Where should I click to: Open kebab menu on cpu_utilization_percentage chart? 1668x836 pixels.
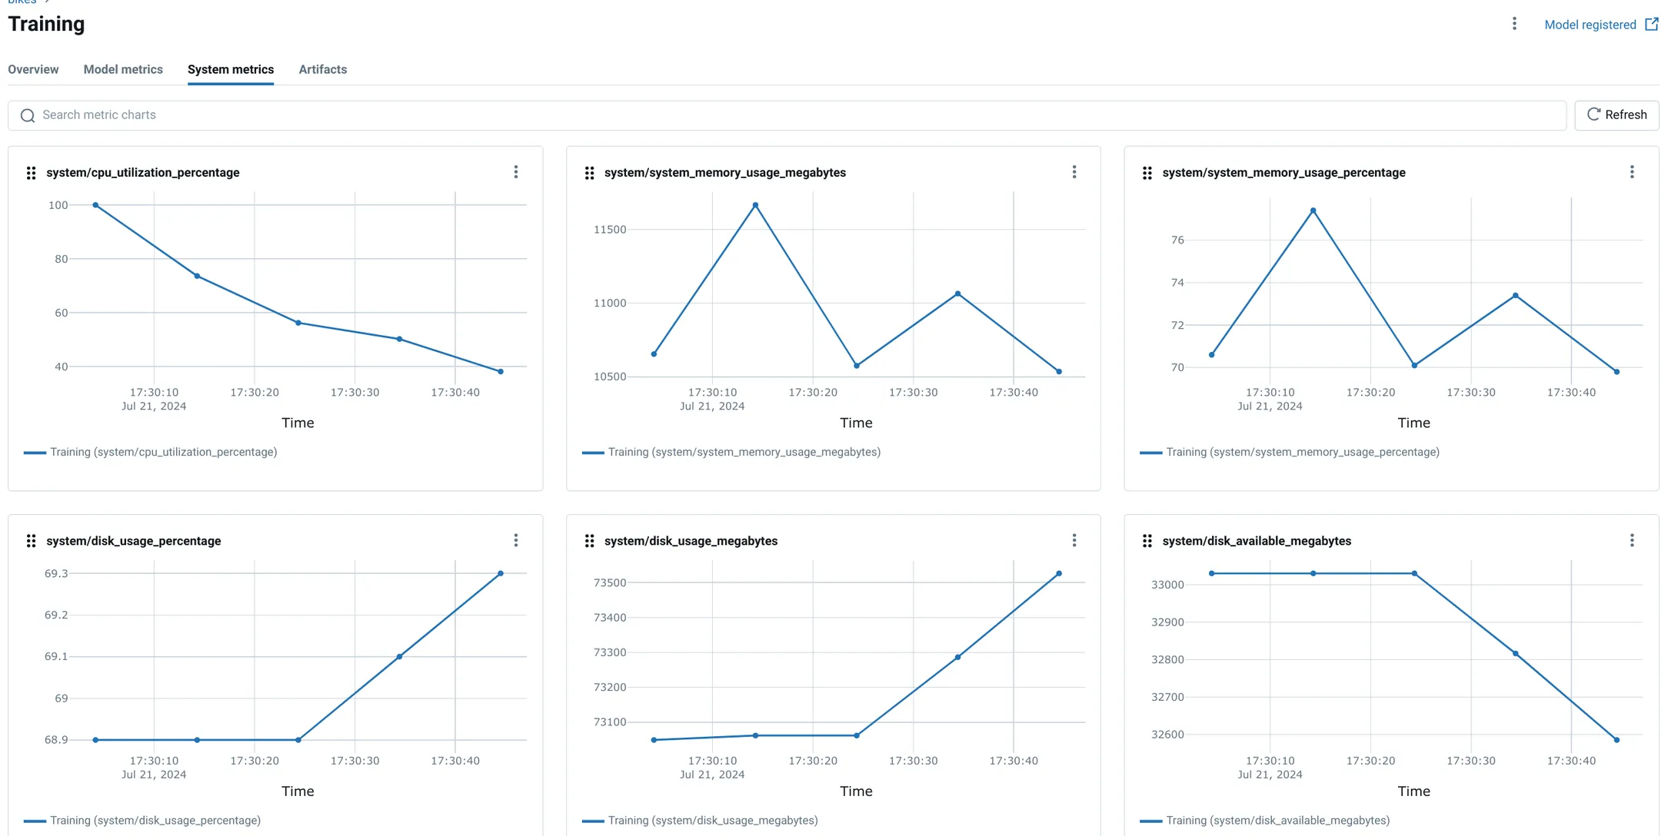516,172
